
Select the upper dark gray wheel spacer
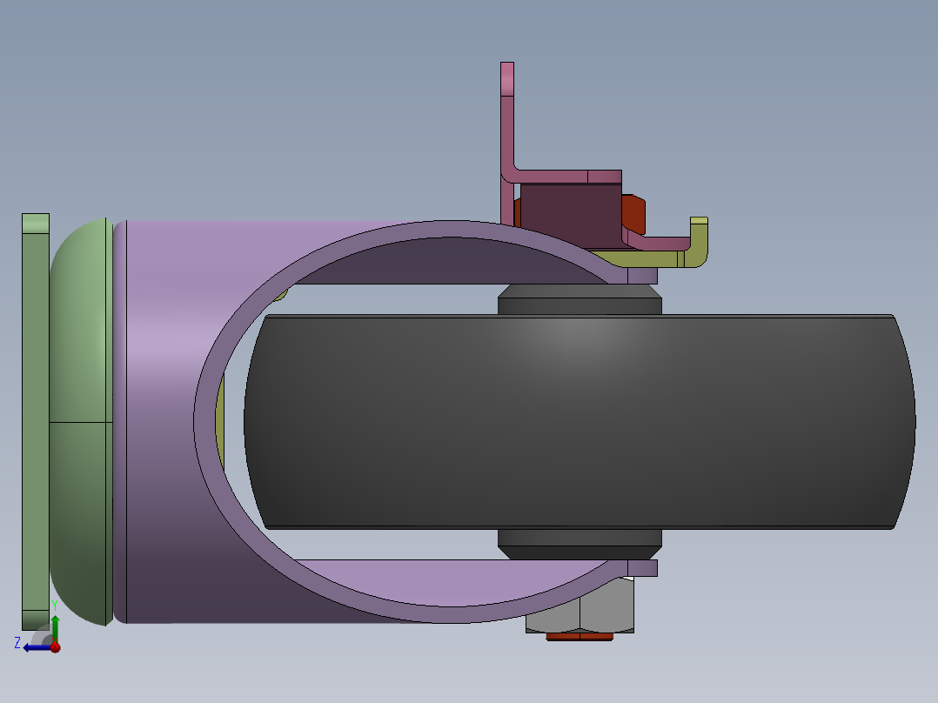pyautogui.click(x=580, y=300)
